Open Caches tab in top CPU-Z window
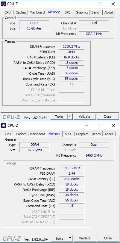The width and height of the screenshot is (120, 243). tap(21, 12)
